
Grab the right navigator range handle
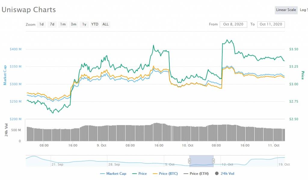[213, 161]
